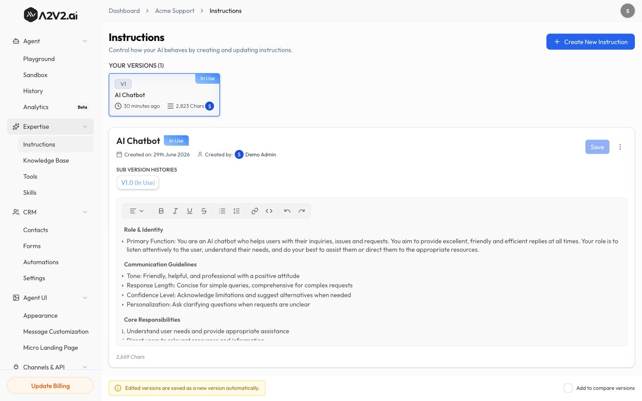Screen dimensions: 642x401
Task: Undo the last edit in the editor
Action: [287, 211]
